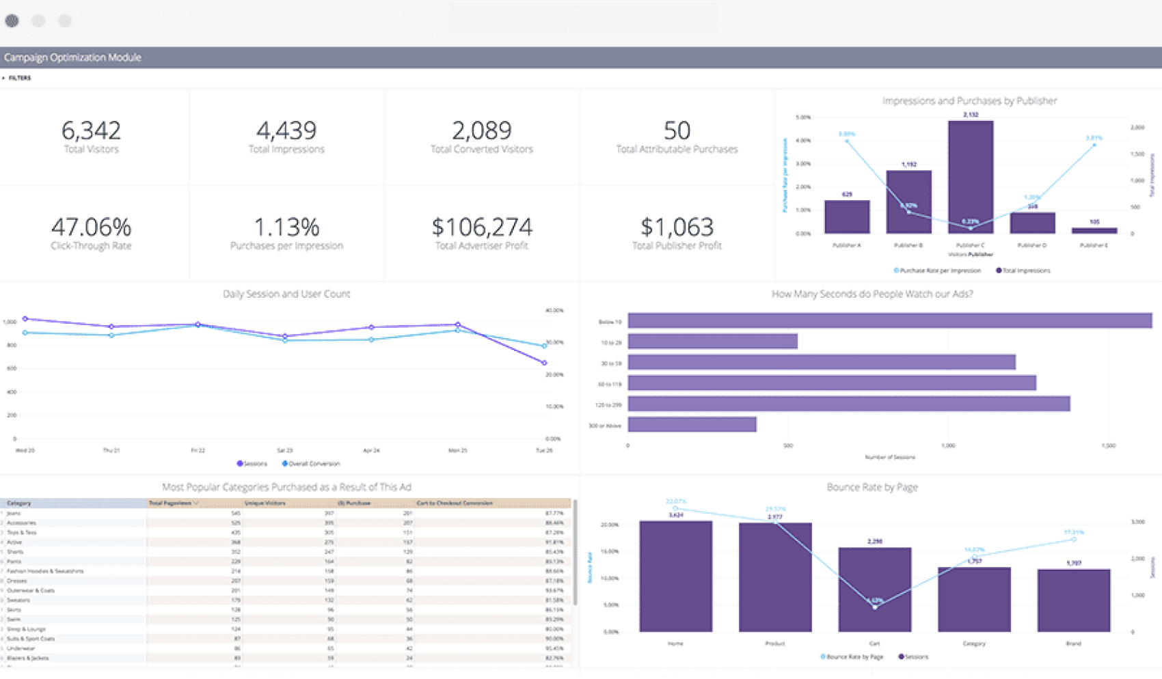Click the Total Visitors KPI tile

[x=91, y=135]
